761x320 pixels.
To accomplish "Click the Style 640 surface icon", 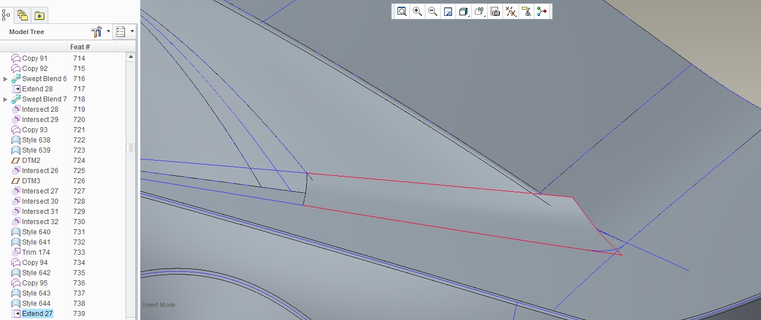I will [x=16, y=232].
